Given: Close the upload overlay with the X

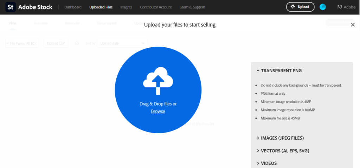Looking at the screenshot, I should [x=353, y=25].
